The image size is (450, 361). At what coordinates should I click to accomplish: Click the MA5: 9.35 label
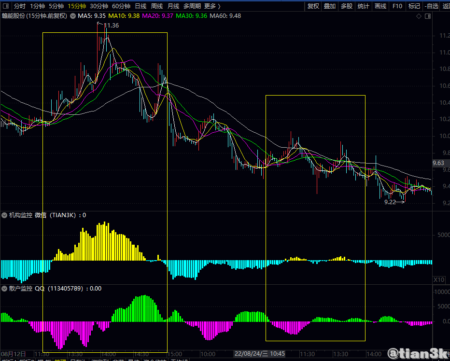click(x=92, y=16)
